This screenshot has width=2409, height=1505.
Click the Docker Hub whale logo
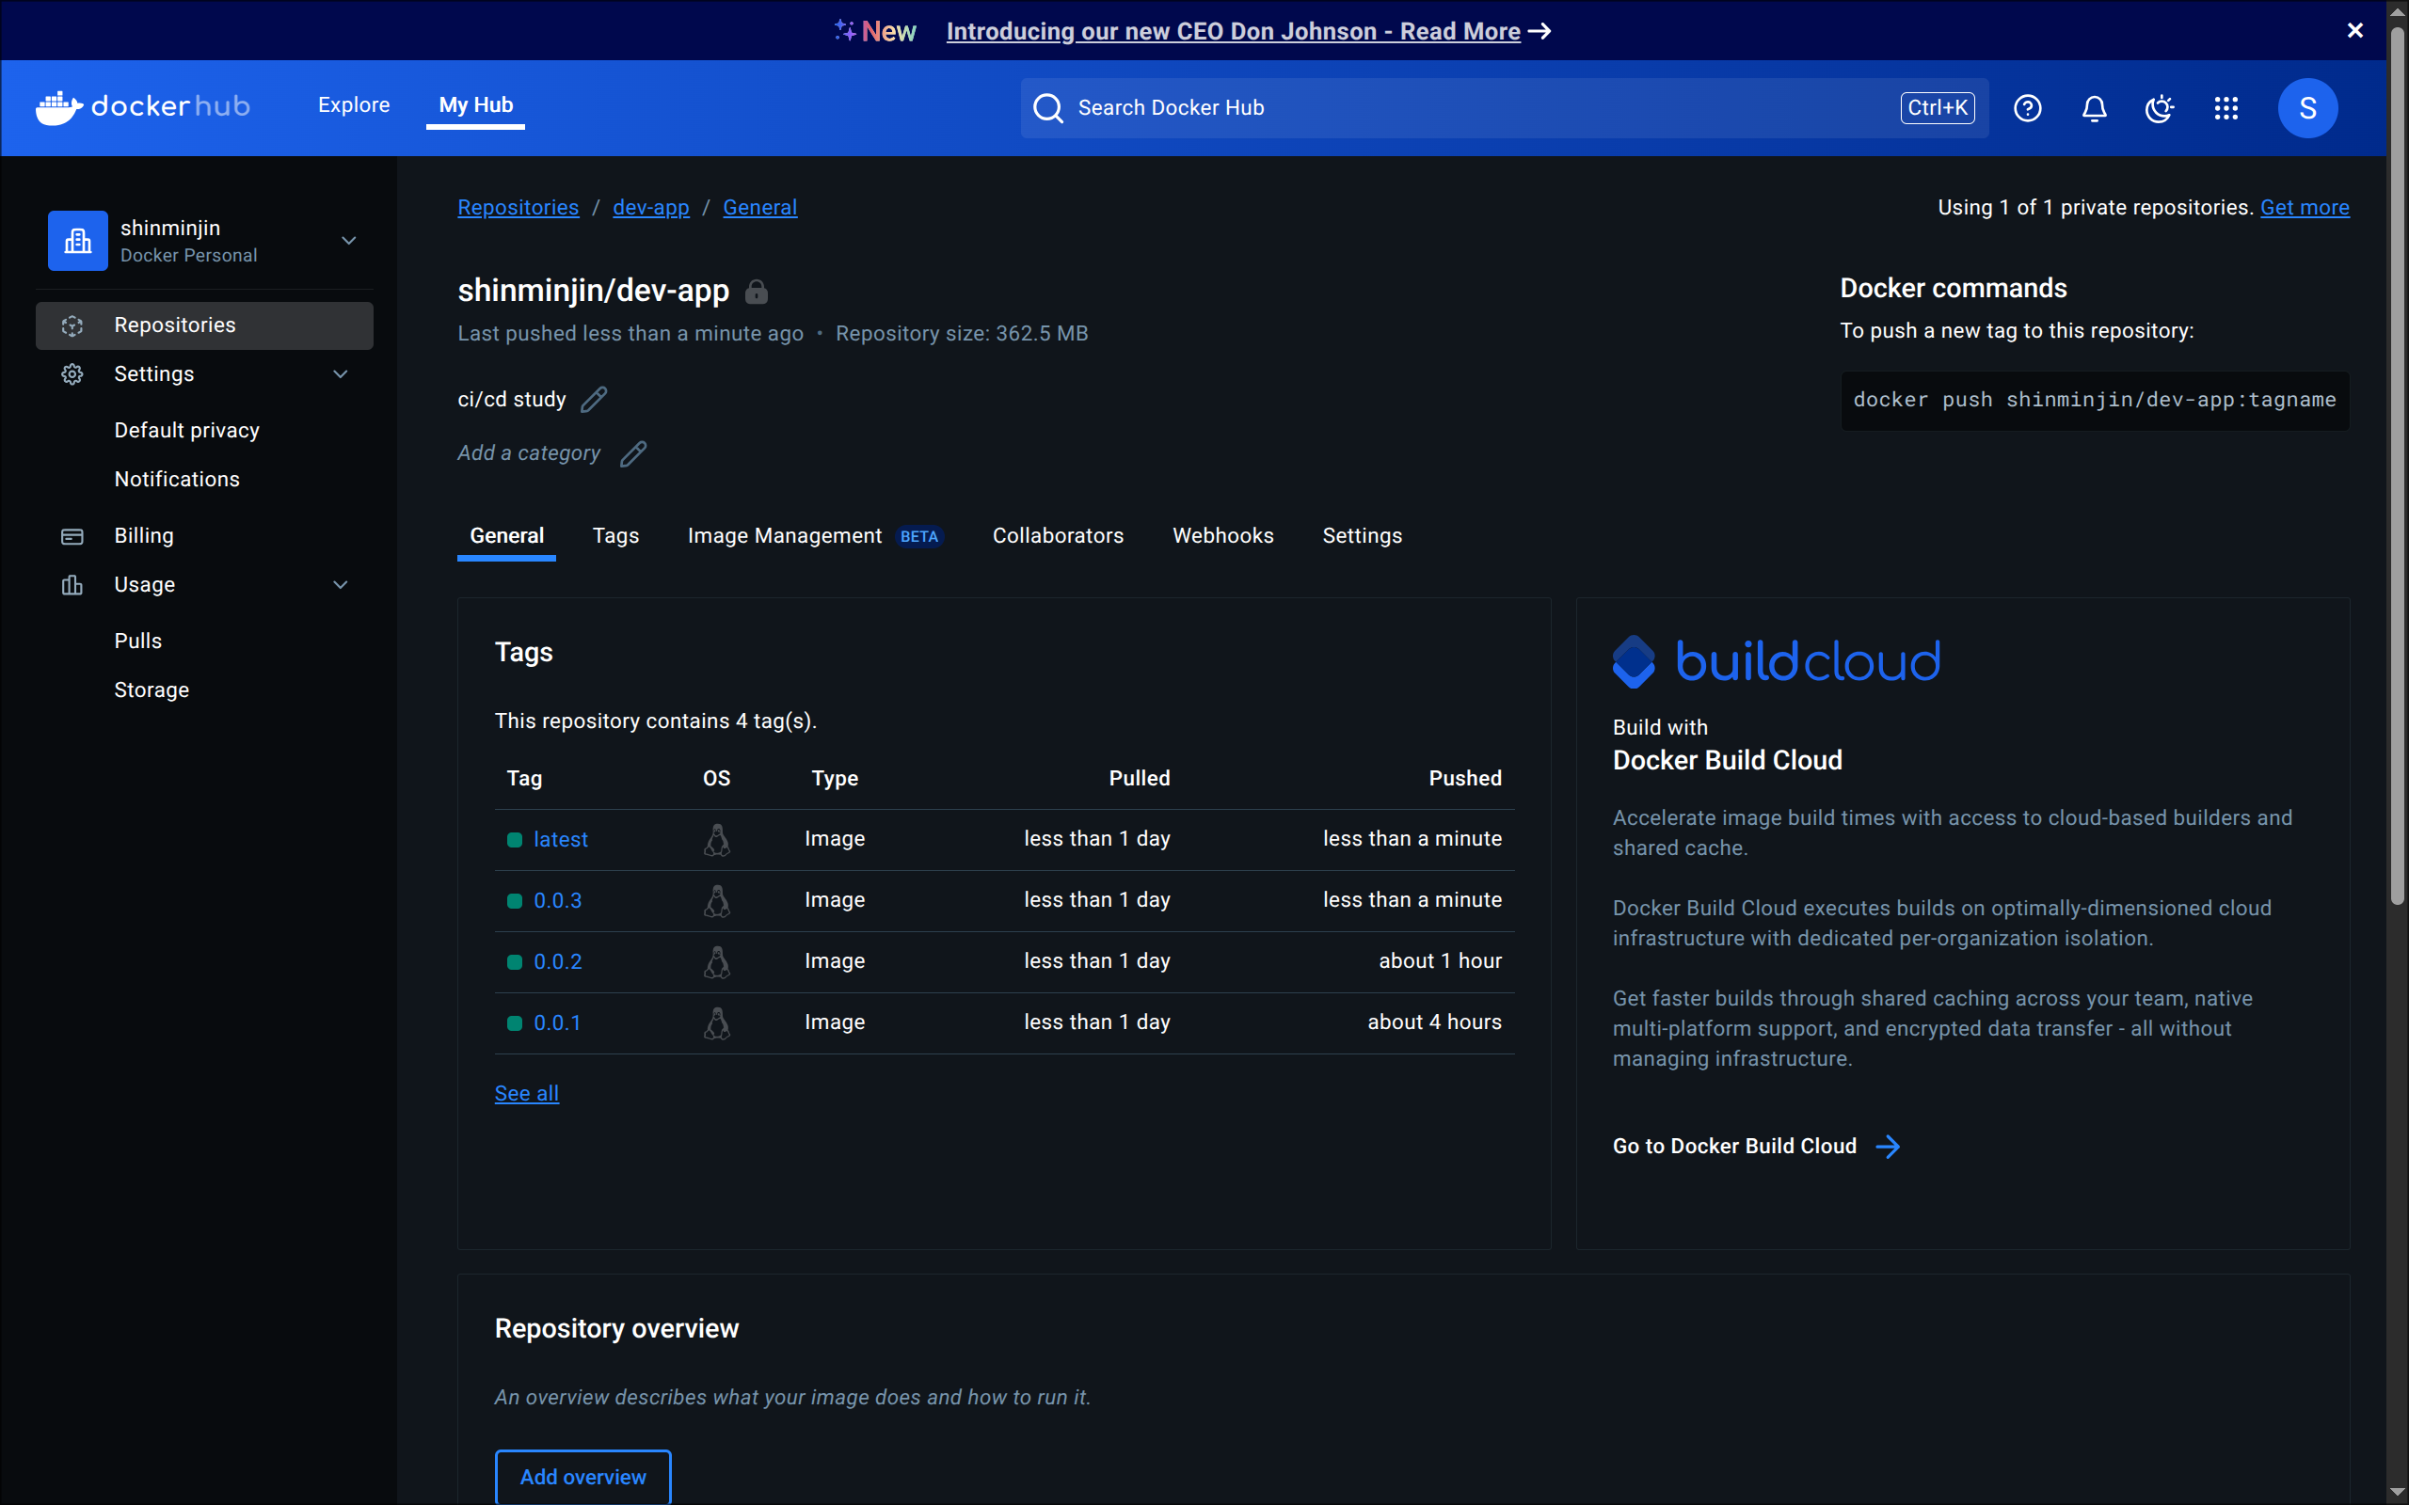(x=142, y=106)
